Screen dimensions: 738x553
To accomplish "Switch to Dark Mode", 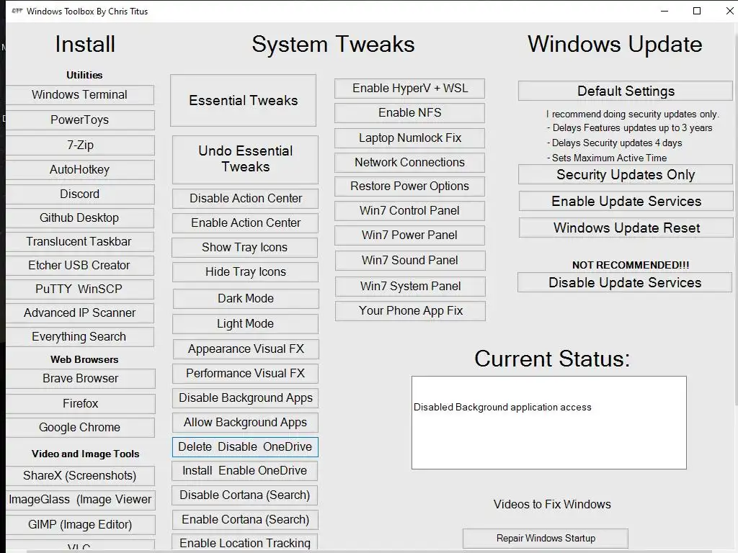I will coord(246,299).
